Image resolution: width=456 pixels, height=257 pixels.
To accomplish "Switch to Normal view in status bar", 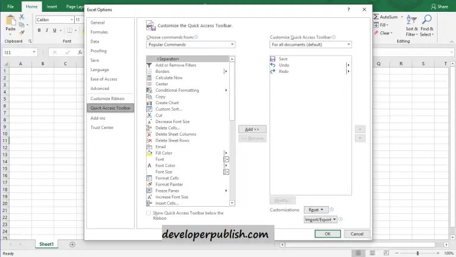I will (x=358, y=253).
